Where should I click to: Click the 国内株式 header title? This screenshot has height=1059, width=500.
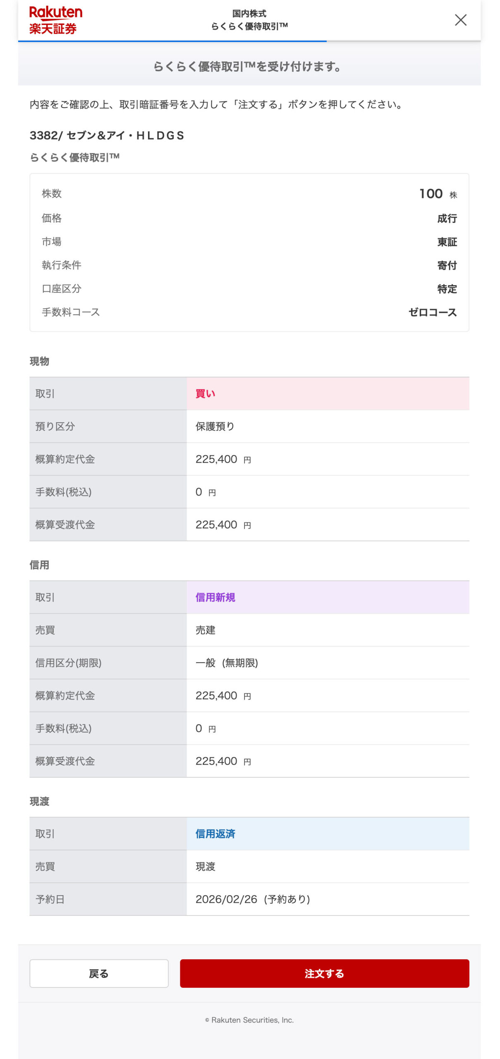click(x=249, y=14)
